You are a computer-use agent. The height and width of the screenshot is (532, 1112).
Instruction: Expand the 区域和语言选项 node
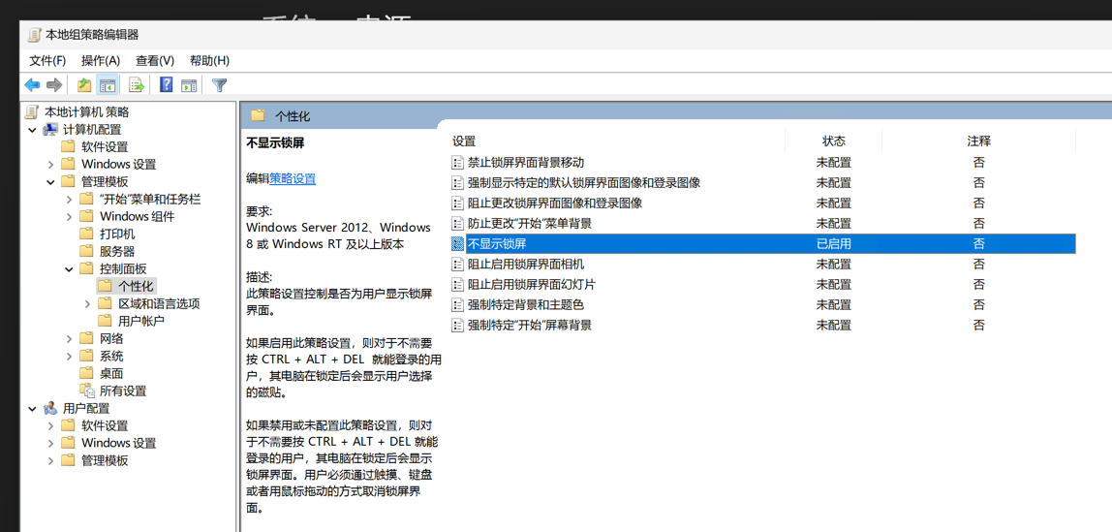[x=88, y=304]
